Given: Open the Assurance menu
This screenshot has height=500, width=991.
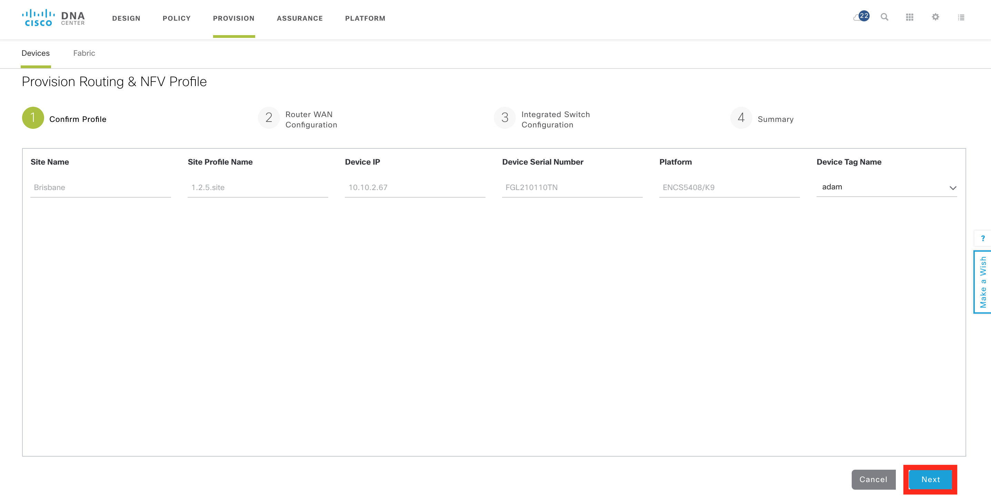Looking at the screenshot, I should [x=300, y=18].
